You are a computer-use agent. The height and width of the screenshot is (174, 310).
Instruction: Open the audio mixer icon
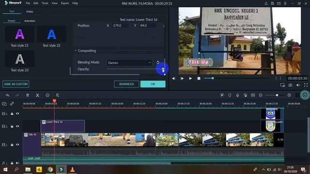click(x=245, y=95)
